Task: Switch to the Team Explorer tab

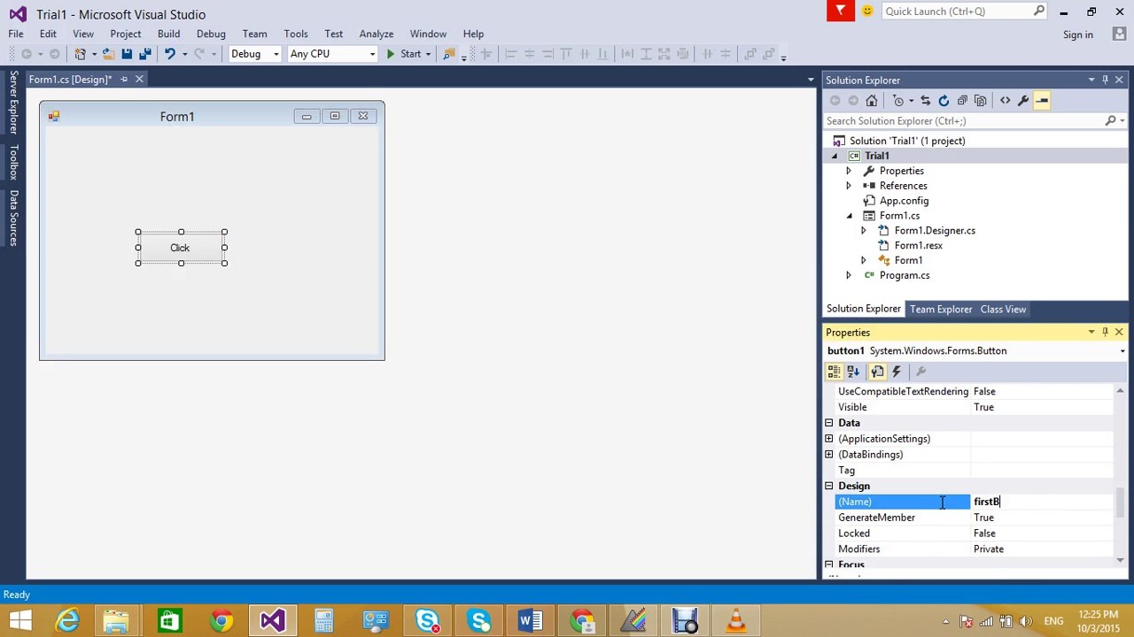Action: click(x=941, y=310)
